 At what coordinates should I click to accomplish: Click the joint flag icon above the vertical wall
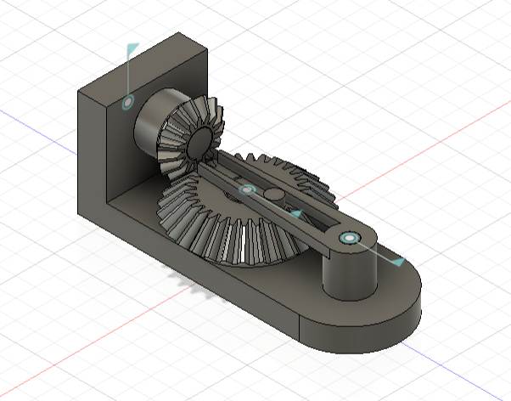pos(132,48)
